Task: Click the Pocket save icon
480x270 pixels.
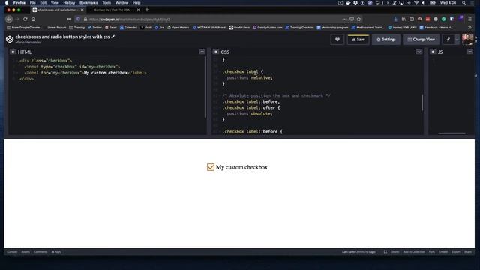Action: coord(352,19)
